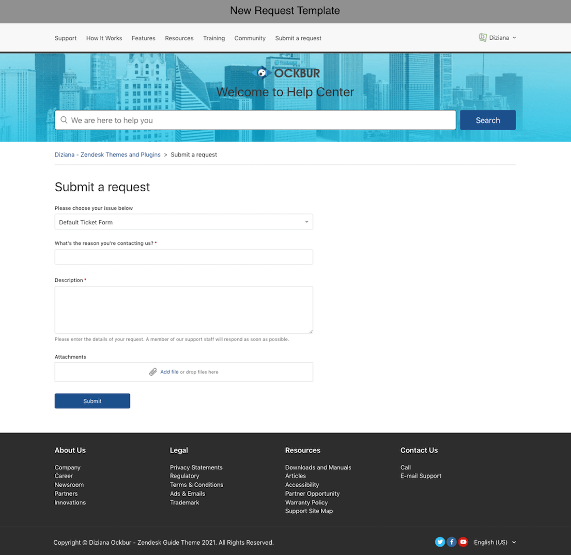Click the Add file link

169,372
